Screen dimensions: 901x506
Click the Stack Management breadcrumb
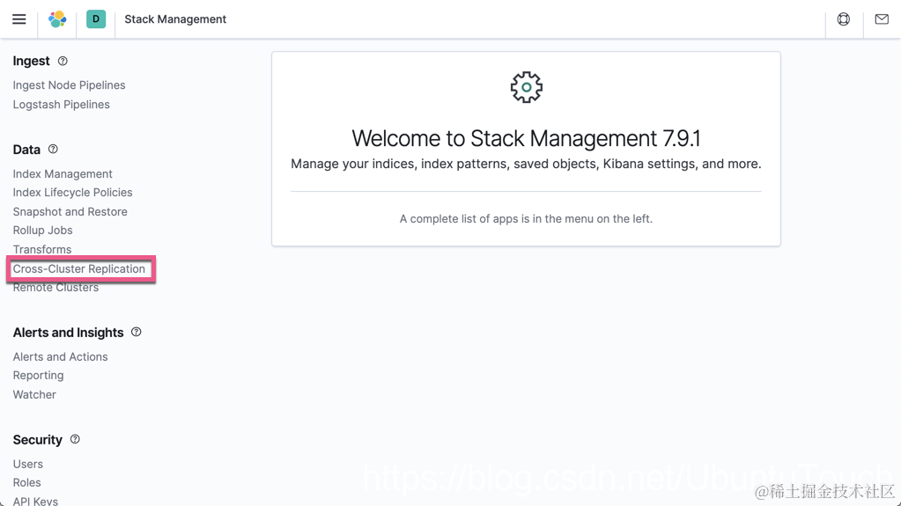tap(175, 19)
